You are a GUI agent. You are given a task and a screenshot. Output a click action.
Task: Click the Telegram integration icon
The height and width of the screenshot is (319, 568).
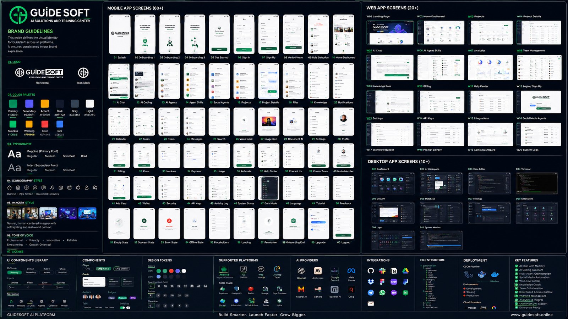(371, 293)
